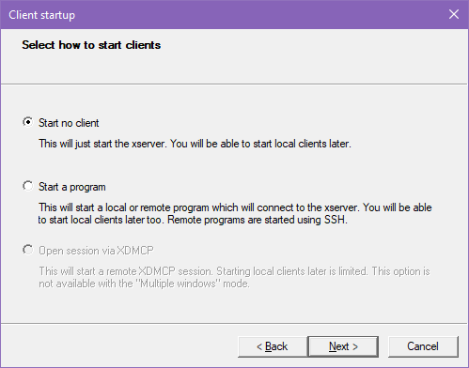This screenshot has width=469, height=368.
Task: Click the "Select how to start clients" heading
Action: tap(91, 45)
